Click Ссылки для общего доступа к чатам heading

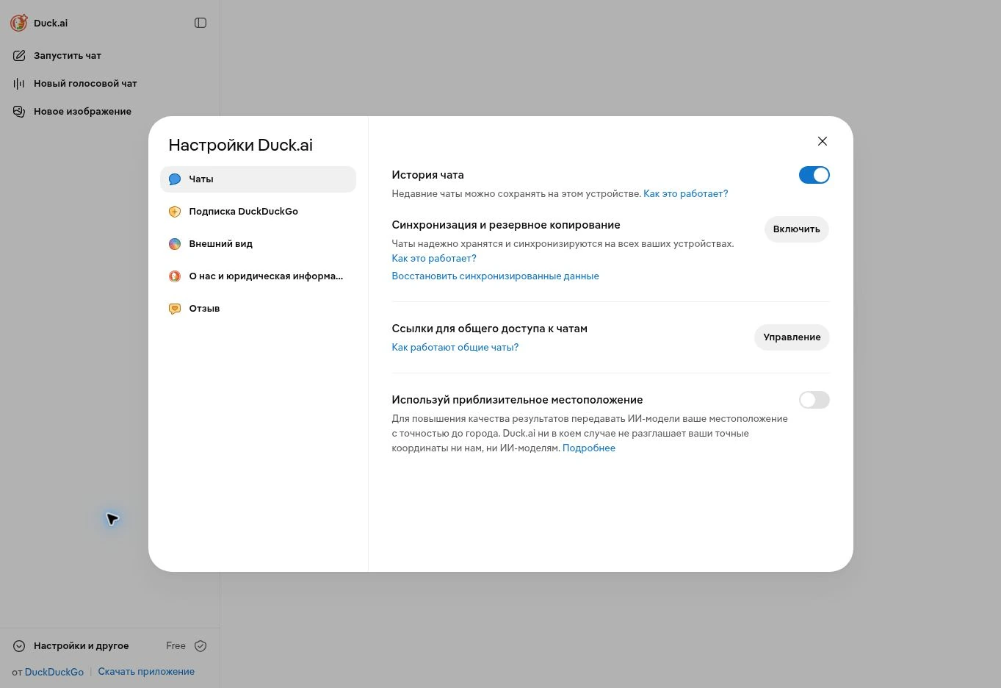coord(489,329)
